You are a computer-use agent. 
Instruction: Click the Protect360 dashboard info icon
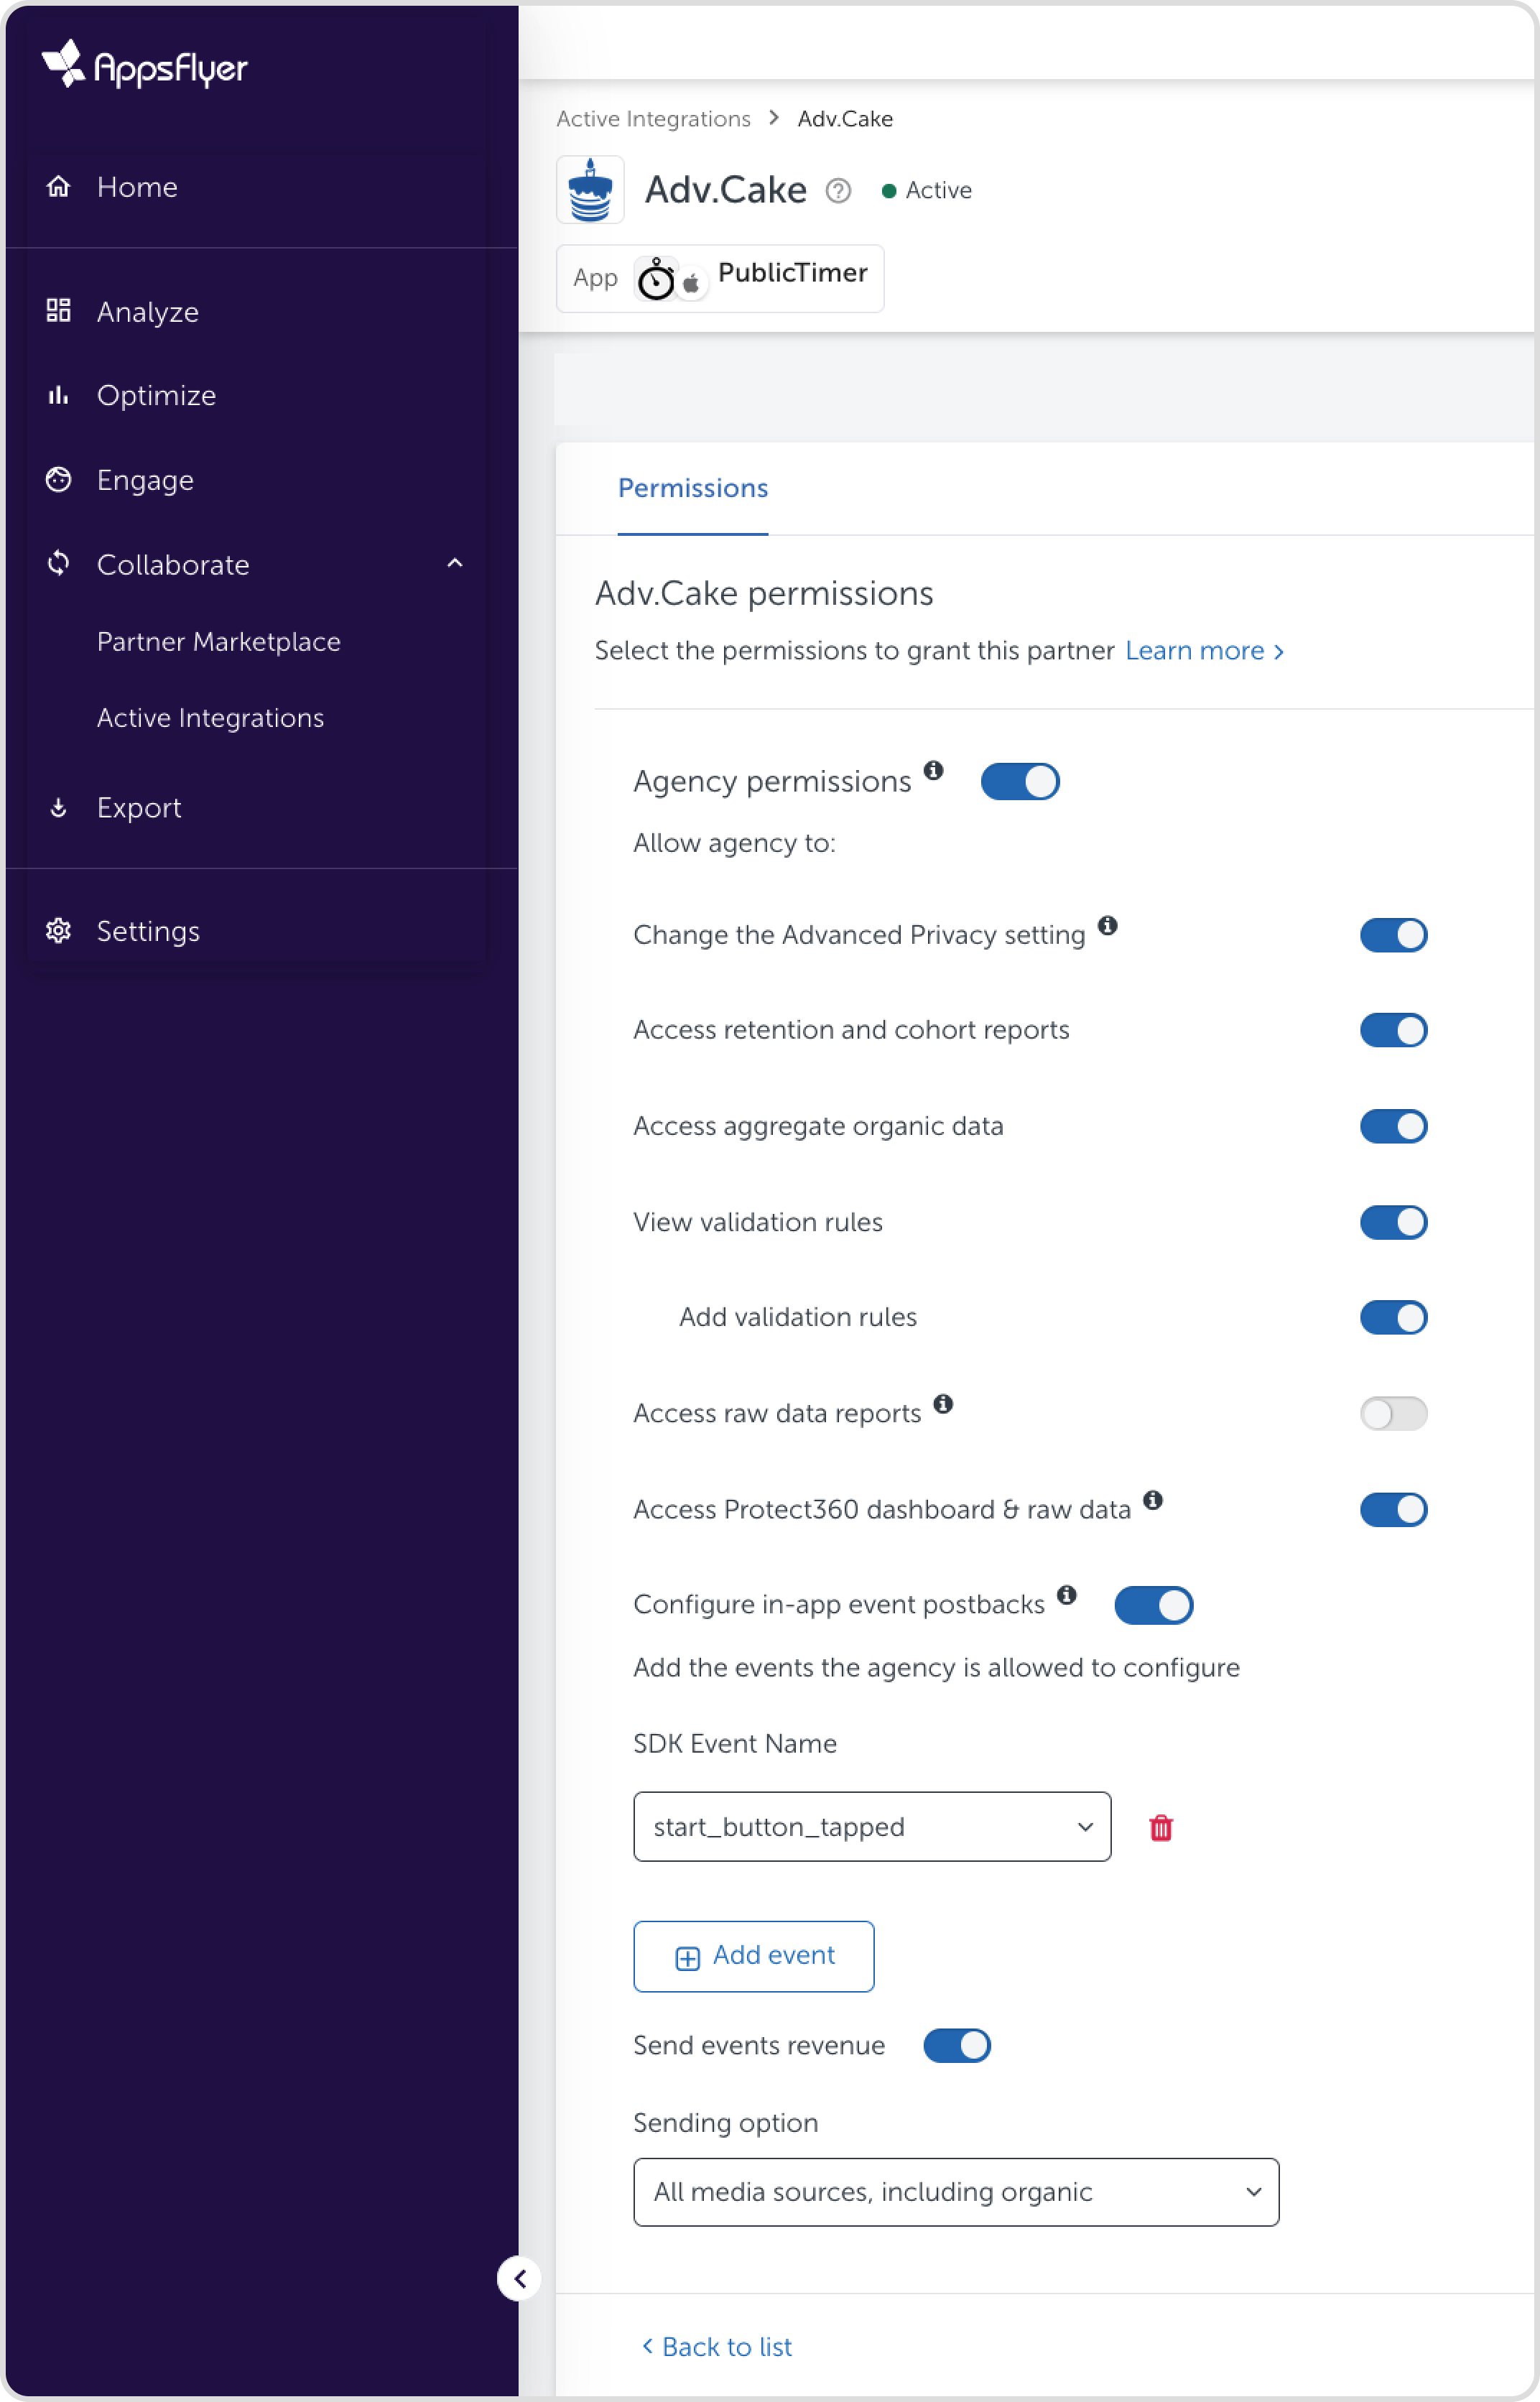pyautogui.click(x=1153, y=1500)
